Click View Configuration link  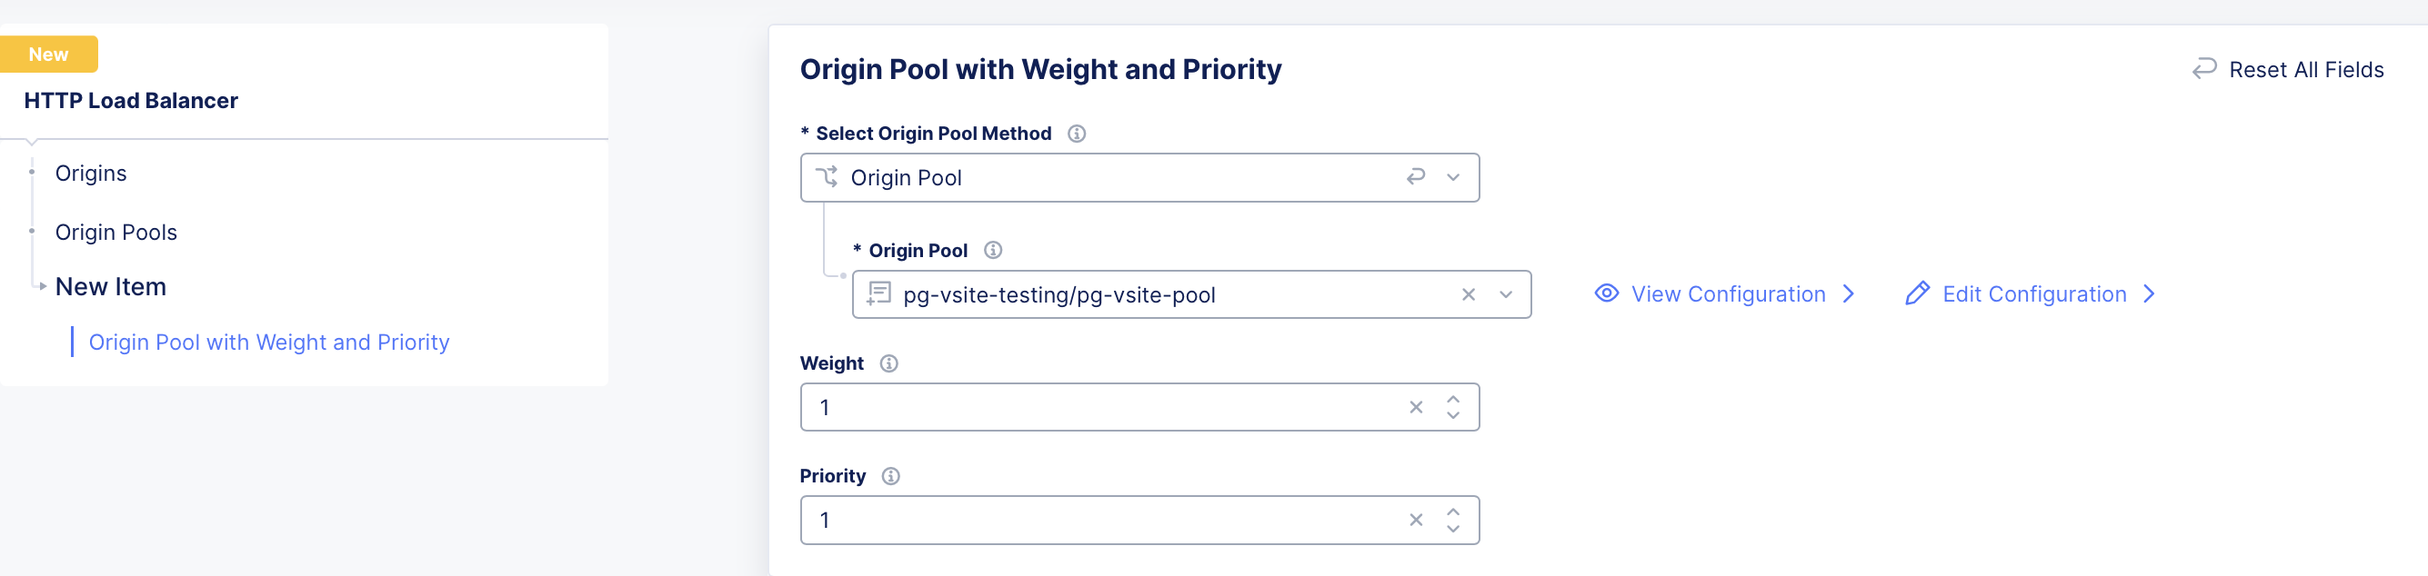point(1726,294)
